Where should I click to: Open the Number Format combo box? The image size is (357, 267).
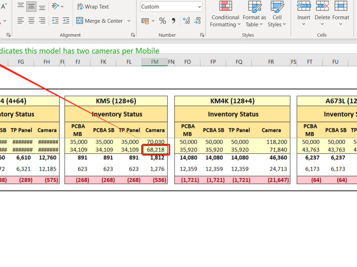click(x=171, y=7)
